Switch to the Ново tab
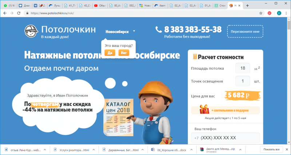The width and height of the screenshot is (291, 155). (145, 6)
